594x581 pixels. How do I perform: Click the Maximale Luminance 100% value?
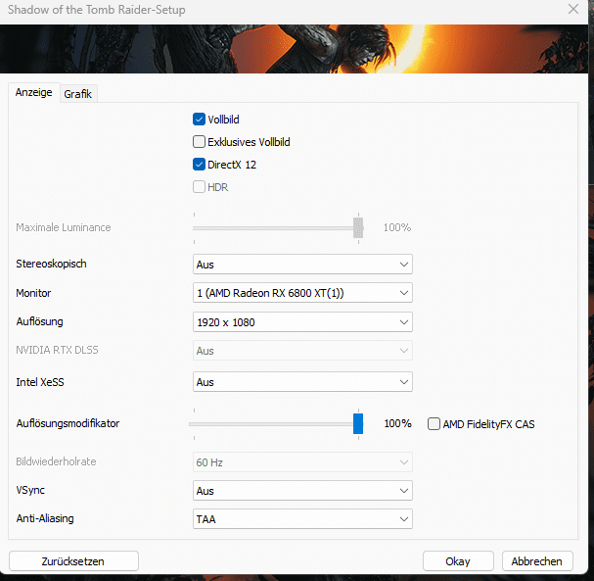397,227
